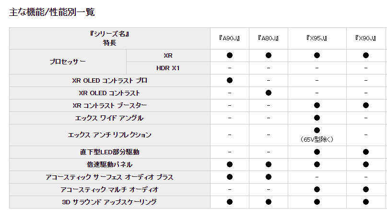Select the 『X90J』 column header
The width and height of the screenshot is (387, 210).
coord(365,38)
